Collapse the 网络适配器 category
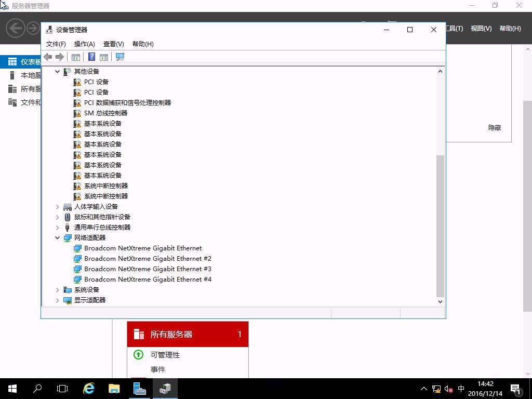 pyautogui.click(x=57, y=237)
